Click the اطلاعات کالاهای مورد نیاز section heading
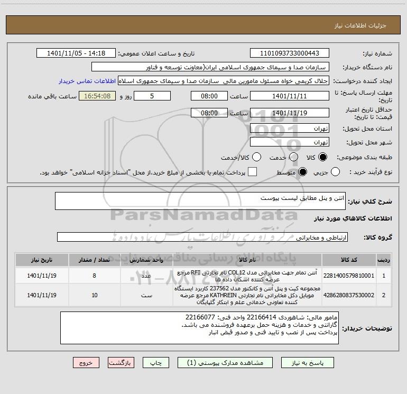Image resolution: width=407 pixels, height=394 pixels. tap(353, 218)
